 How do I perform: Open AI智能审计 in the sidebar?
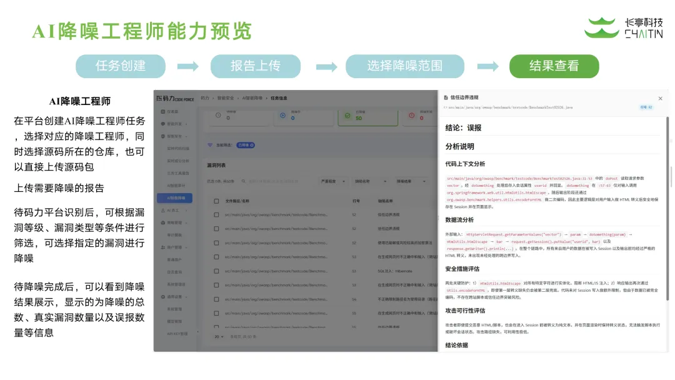pos(176,186)
